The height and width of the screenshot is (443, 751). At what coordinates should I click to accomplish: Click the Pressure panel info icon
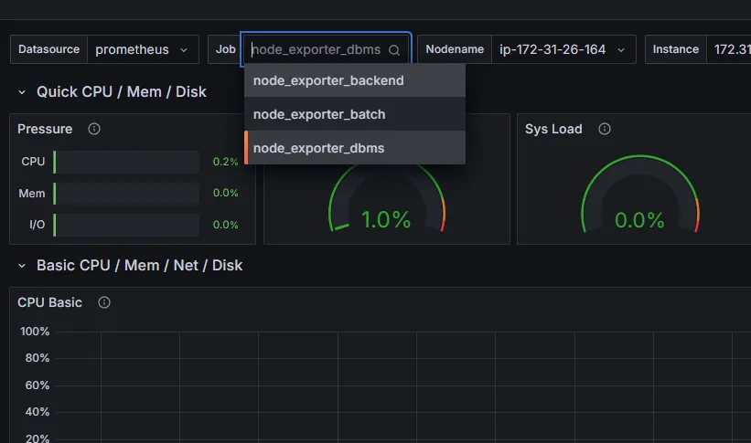click(94, 129)
